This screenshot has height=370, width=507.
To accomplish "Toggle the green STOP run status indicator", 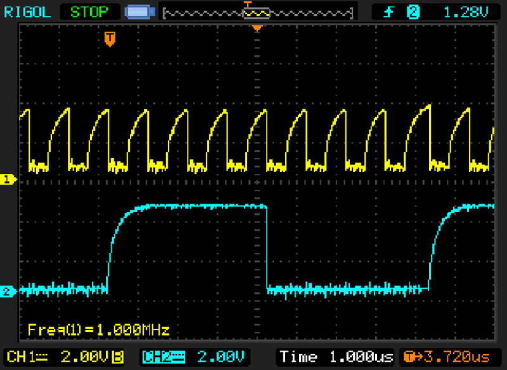I will 89,11.
